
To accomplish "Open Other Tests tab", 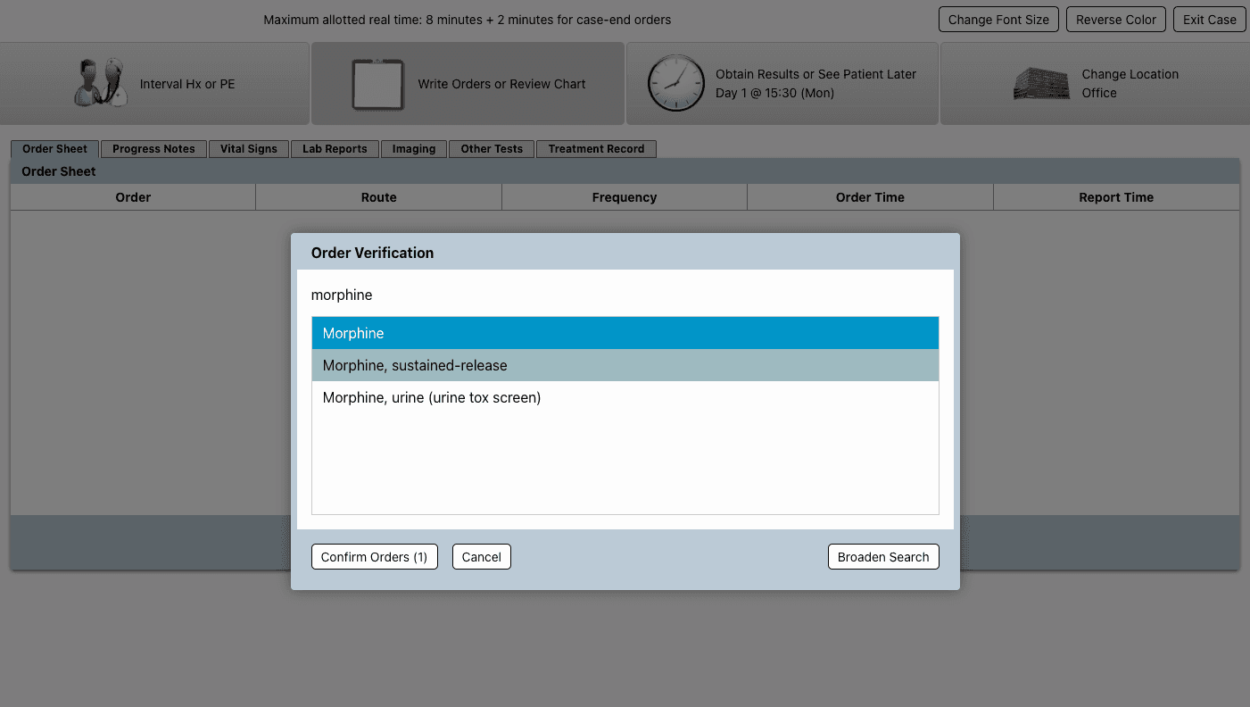I will (492, 149).
